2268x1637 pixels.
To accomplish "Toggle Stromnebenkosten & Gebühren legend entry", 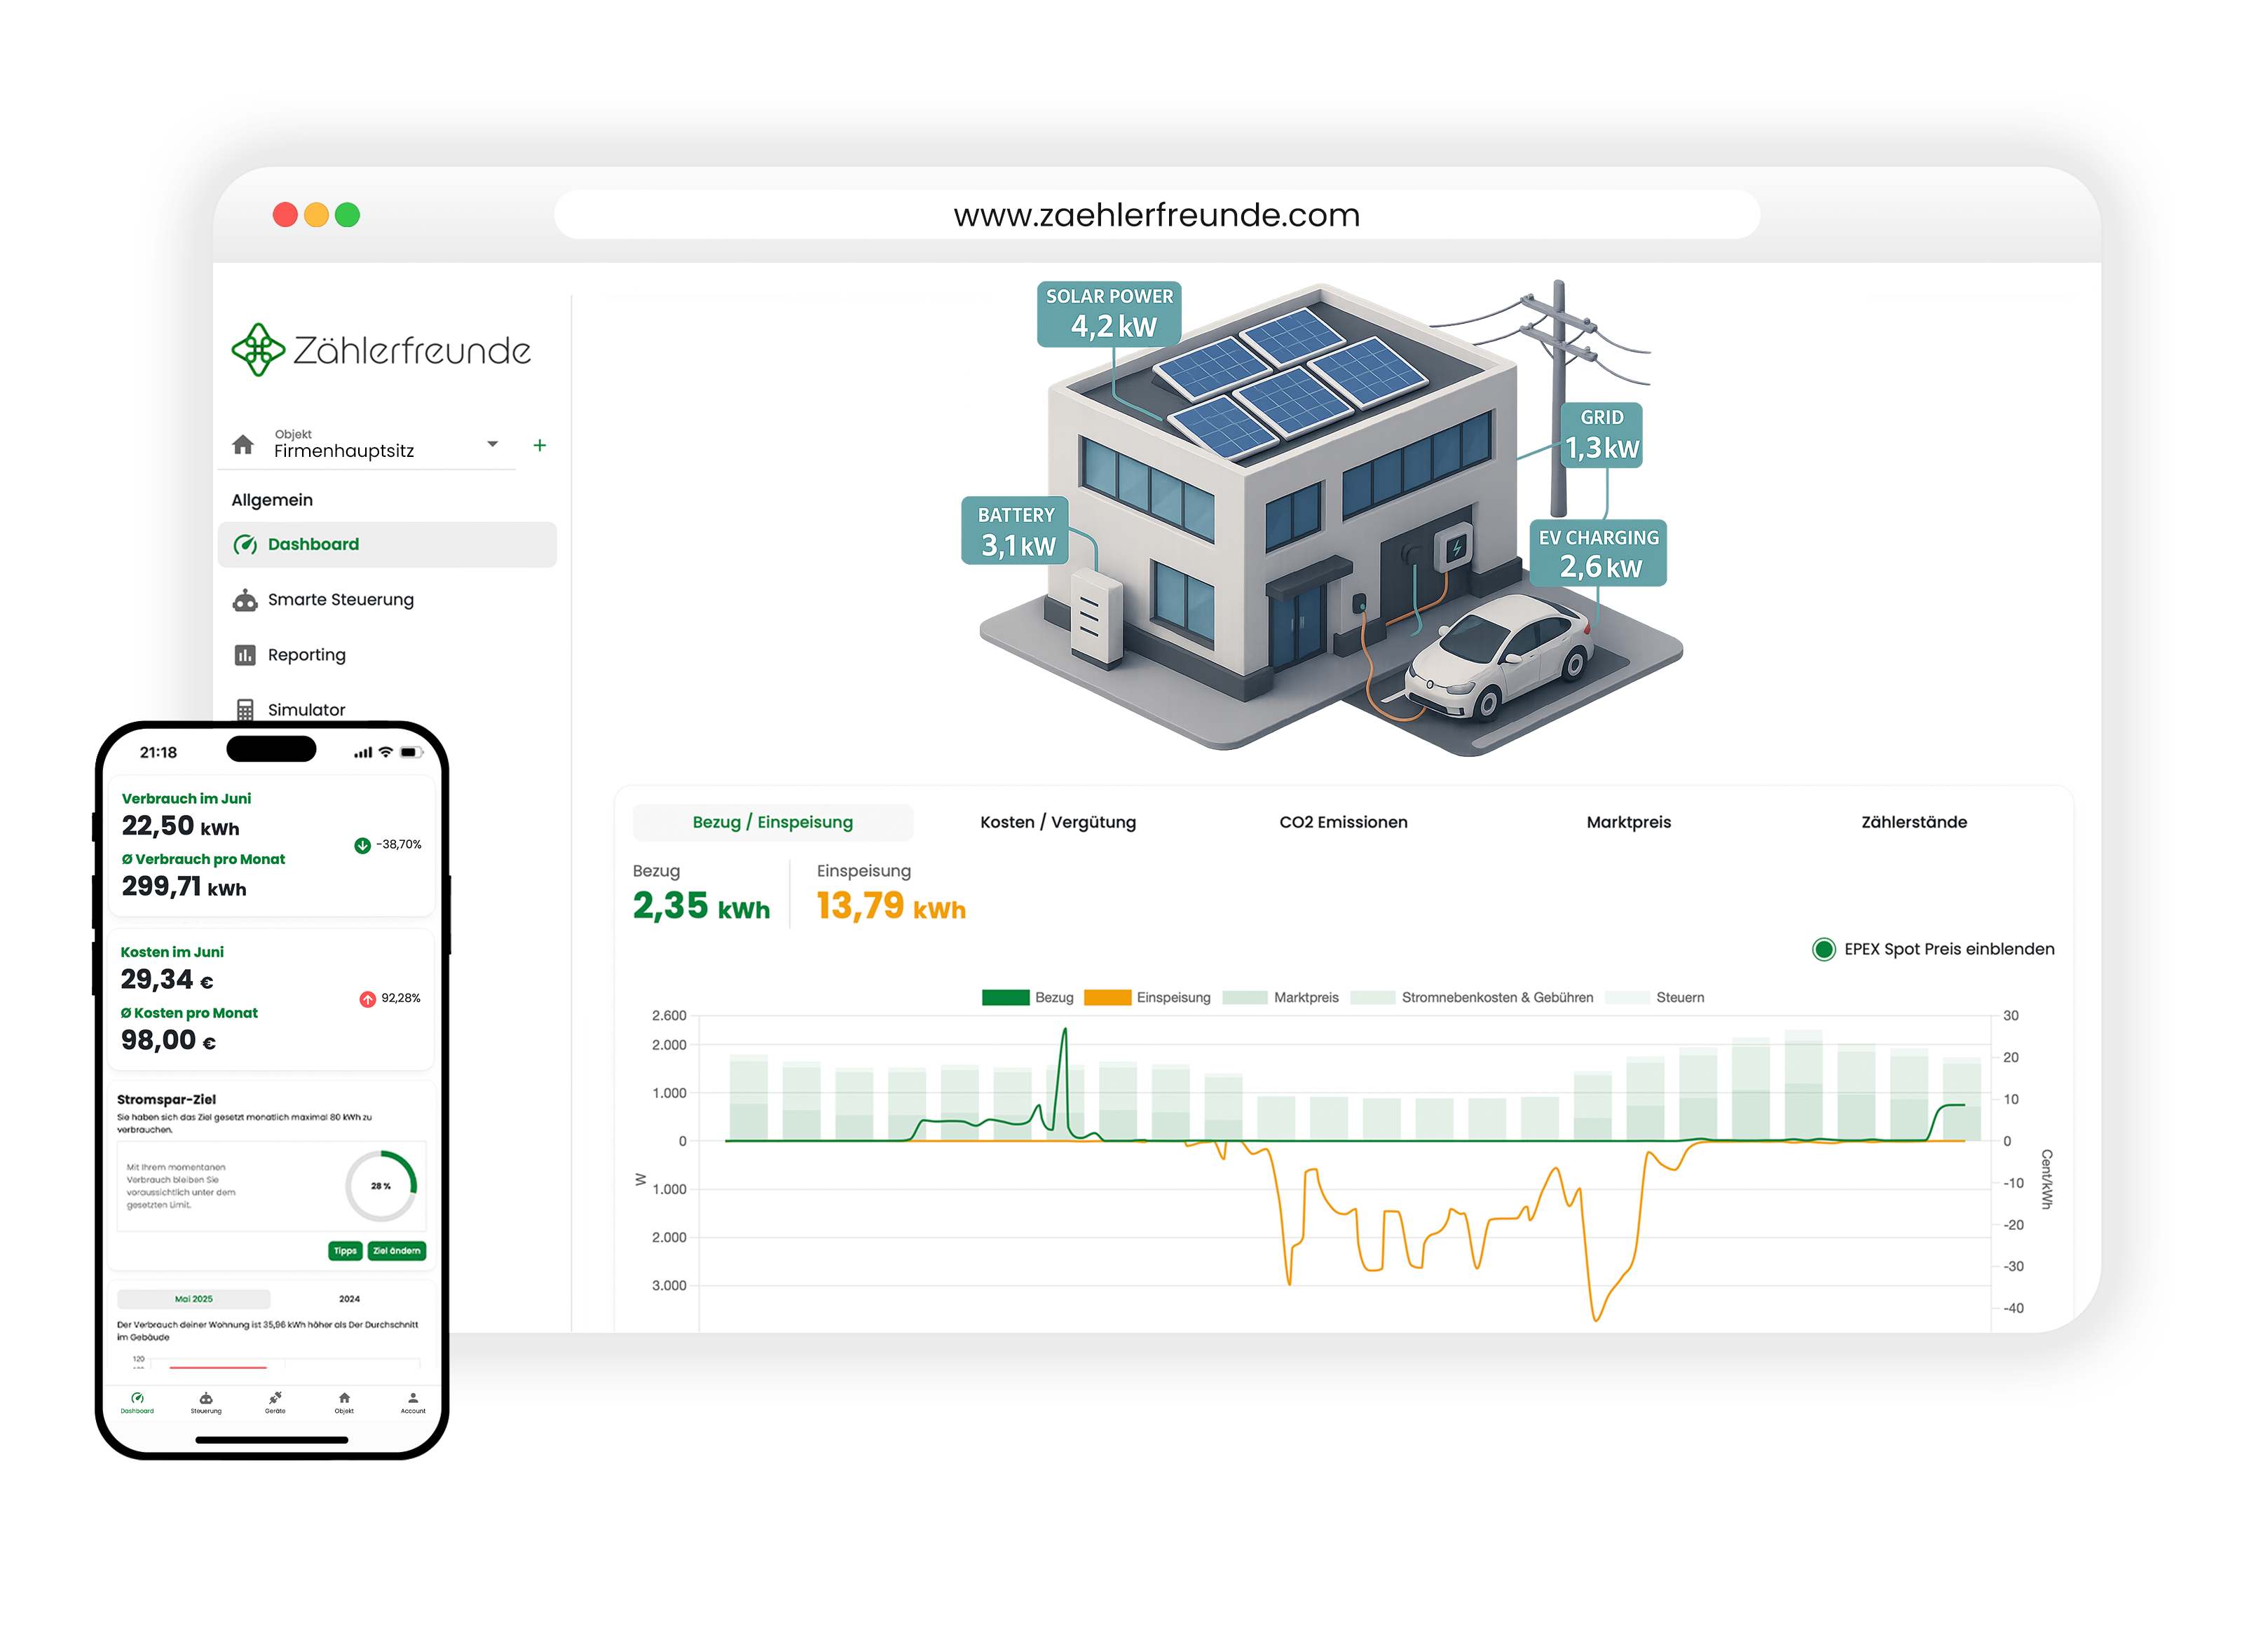I will click(1471, 997).
